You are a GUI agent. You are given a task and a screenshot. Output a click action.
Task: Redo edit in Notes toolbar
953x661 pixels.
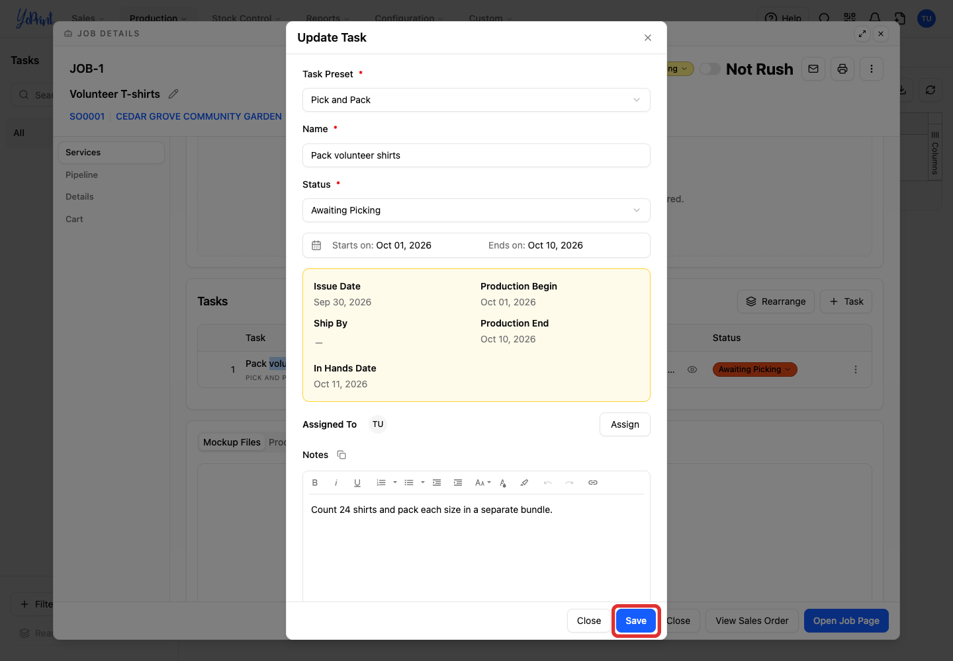(569, 483)
